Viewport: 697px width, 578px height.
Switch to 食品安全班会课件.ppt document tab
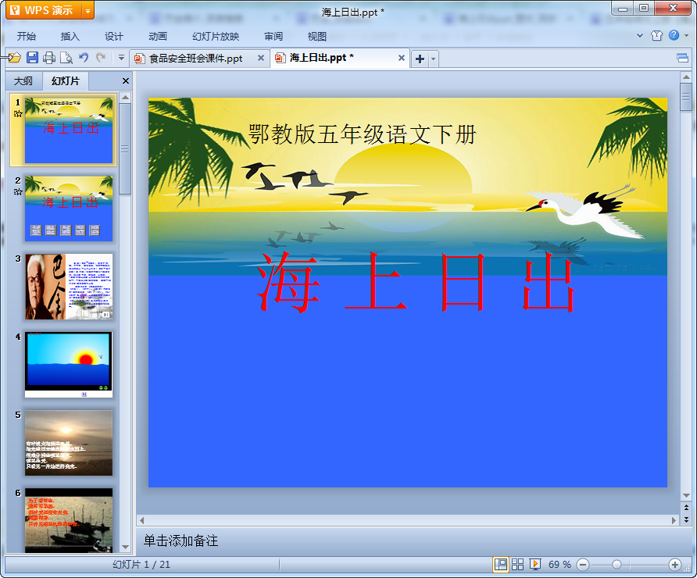tap(195, 59)
